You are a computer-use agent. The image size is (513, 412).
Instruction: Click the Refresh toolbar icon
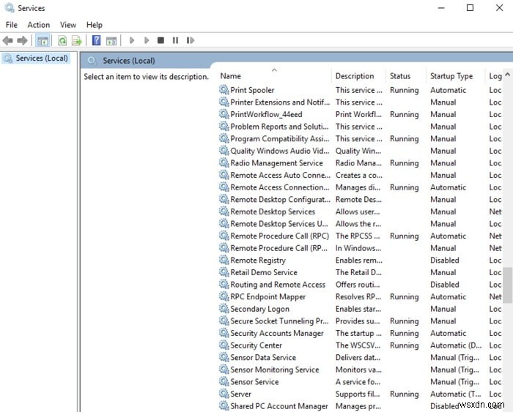(x=62, y=40)
